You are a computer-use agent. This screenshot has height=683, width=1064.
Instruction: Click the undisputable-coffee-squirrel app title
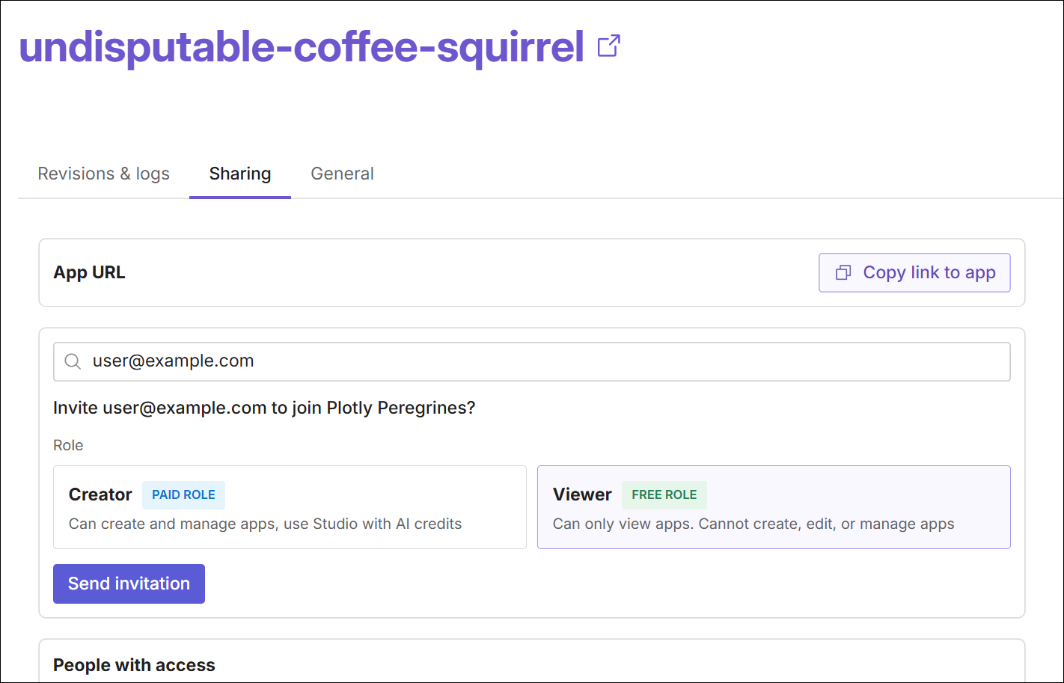[302, 46]
